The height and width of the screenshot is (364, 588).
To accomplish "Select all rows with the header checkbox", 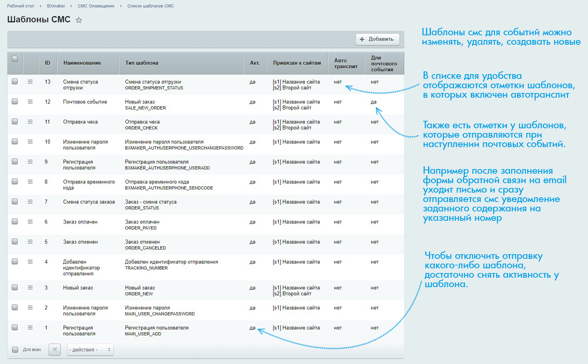I will click(15, 59).
